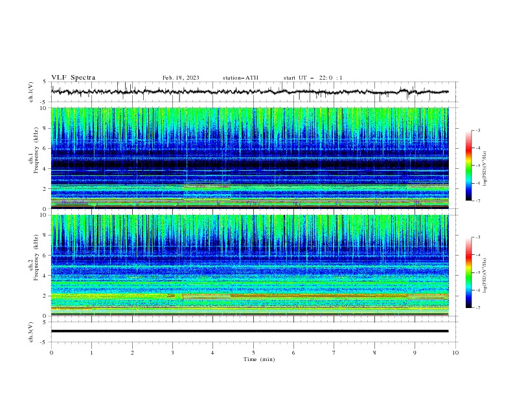The image size is (513, 396).
Task: Click time axis tick label "0"
Action: click(x=51, y=353)
